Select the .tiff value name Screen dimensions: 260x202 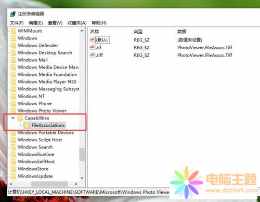pyautogui.click(x=99, y=55)
